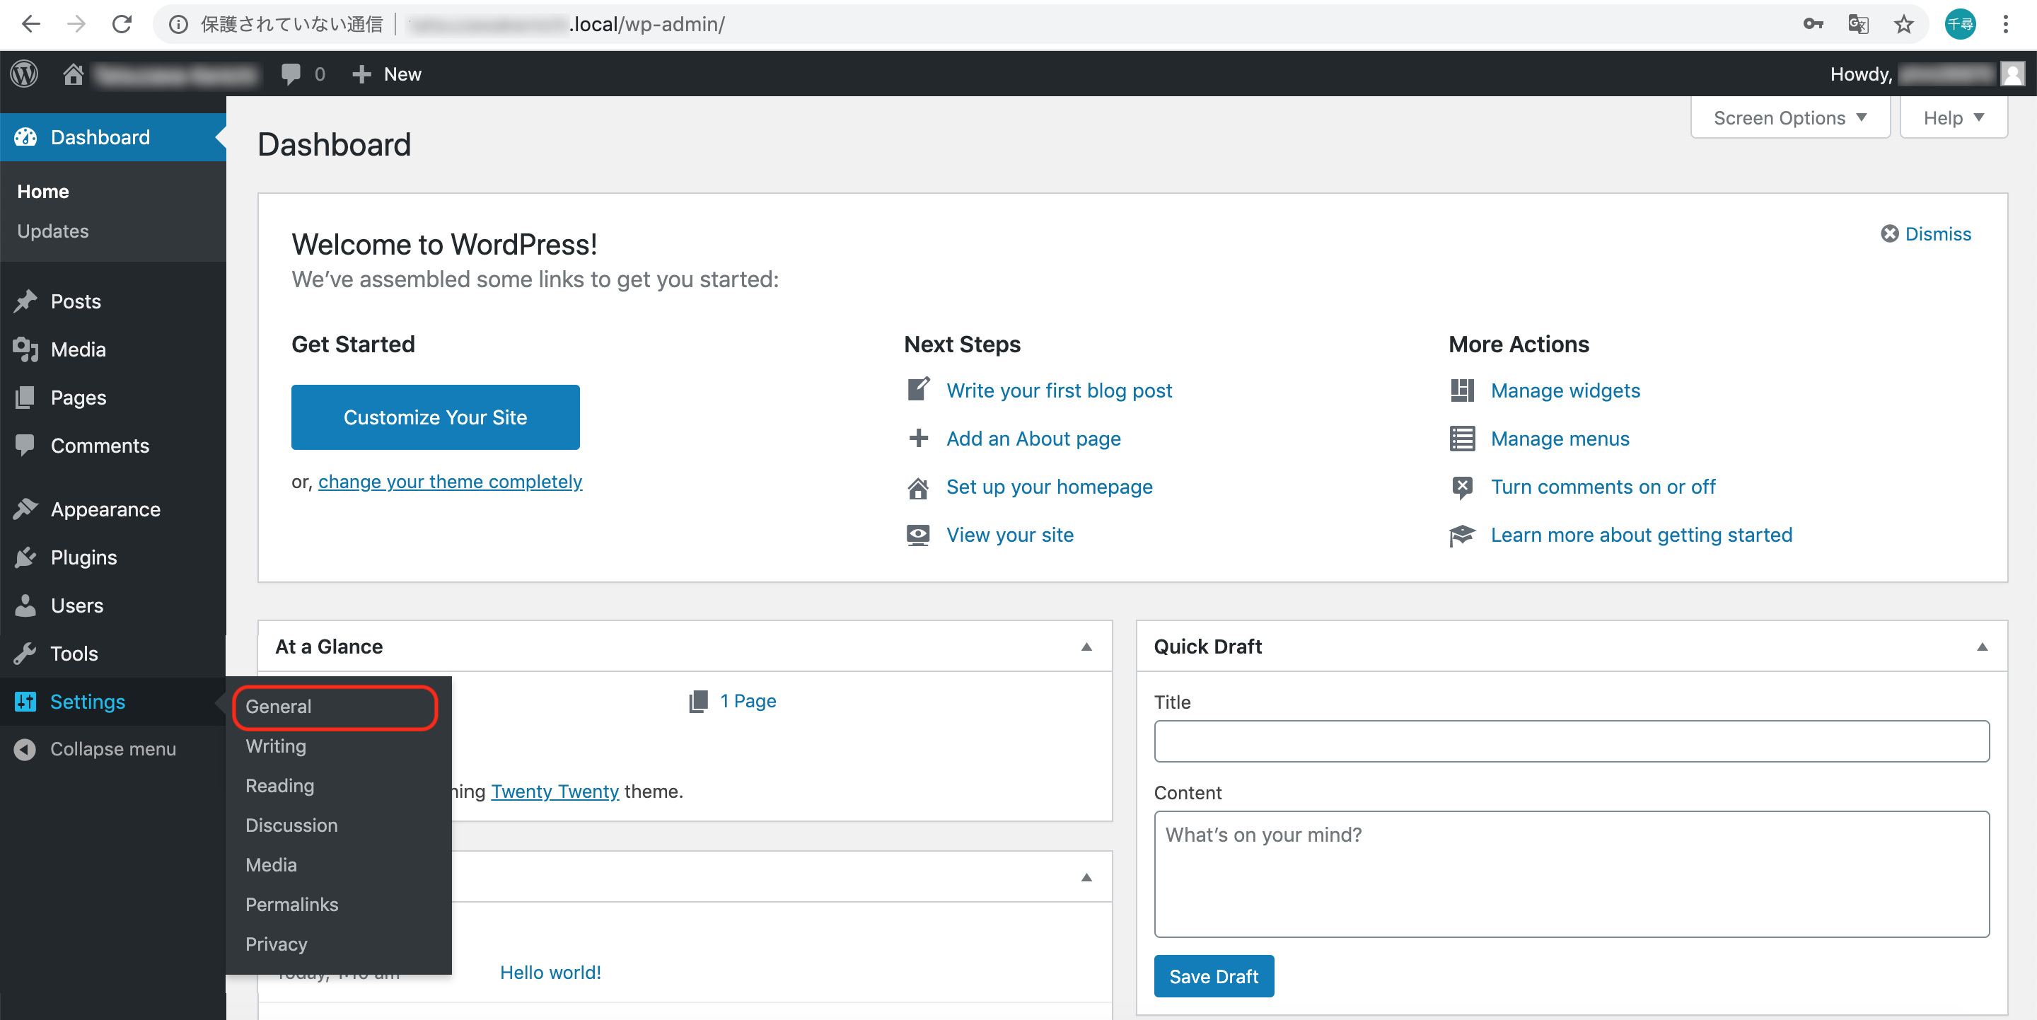Click the WordPress logo in admin bar
Image resolution: width=2037 pixels, height=1020 pixels.
pos(25,74)
